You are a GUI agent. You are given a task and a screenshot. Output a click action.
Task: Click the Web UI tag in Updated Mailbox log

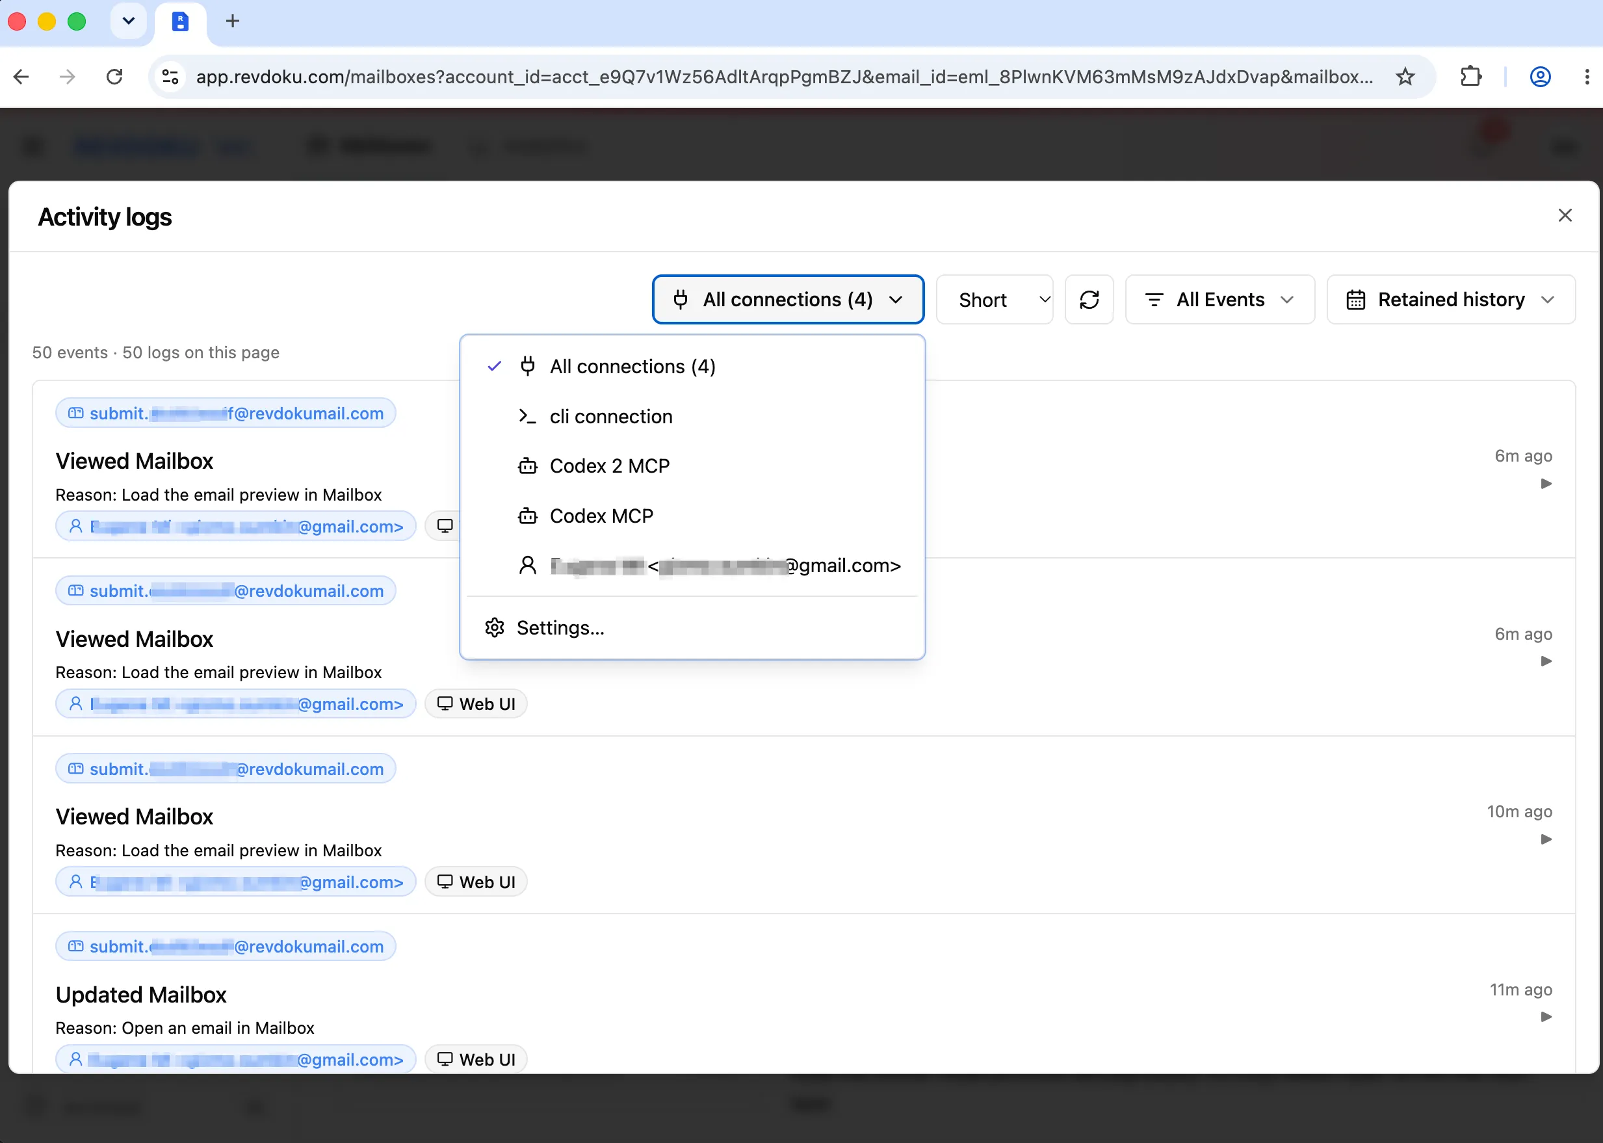coord(476,1059)
